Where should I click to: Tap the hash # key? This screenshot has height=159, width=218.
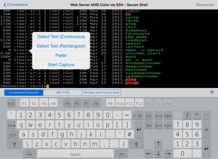click(x=129, y=134)
